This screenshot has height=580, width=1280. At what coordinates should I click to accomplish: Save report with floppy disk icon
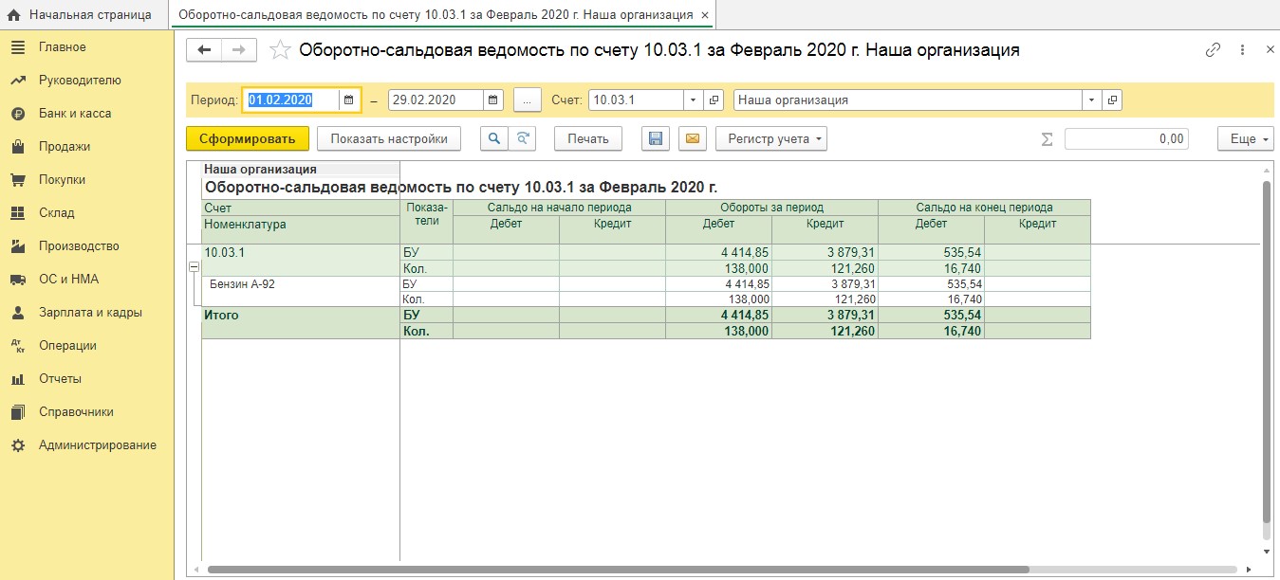point(655,138)
